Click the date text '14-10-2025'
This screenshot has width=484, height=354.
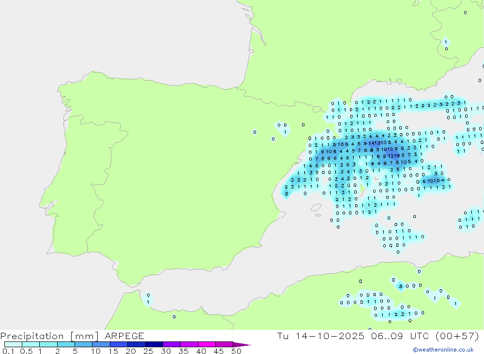330,336
